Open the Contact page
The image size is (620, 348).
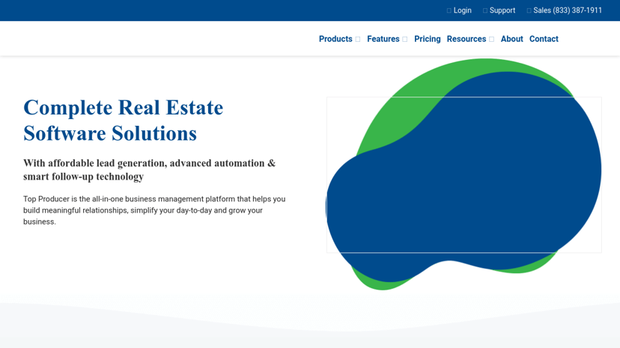[544, 39]
